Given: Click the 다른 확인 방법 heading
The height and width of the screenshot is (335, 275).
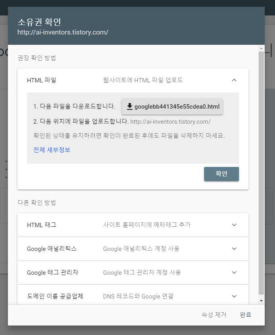Looking at the screenshot, I should coord(37,202).
